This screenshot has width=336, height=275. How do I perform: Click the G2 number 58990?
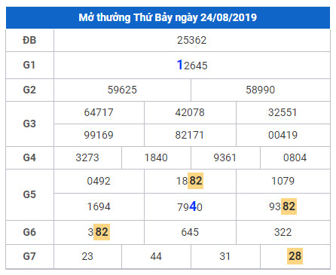(x=261, y=90)
